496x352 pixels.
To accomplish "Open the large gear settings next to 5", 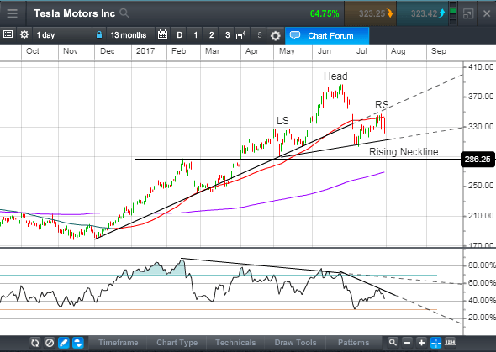I will pyautogui.click(x=275, y=36).
